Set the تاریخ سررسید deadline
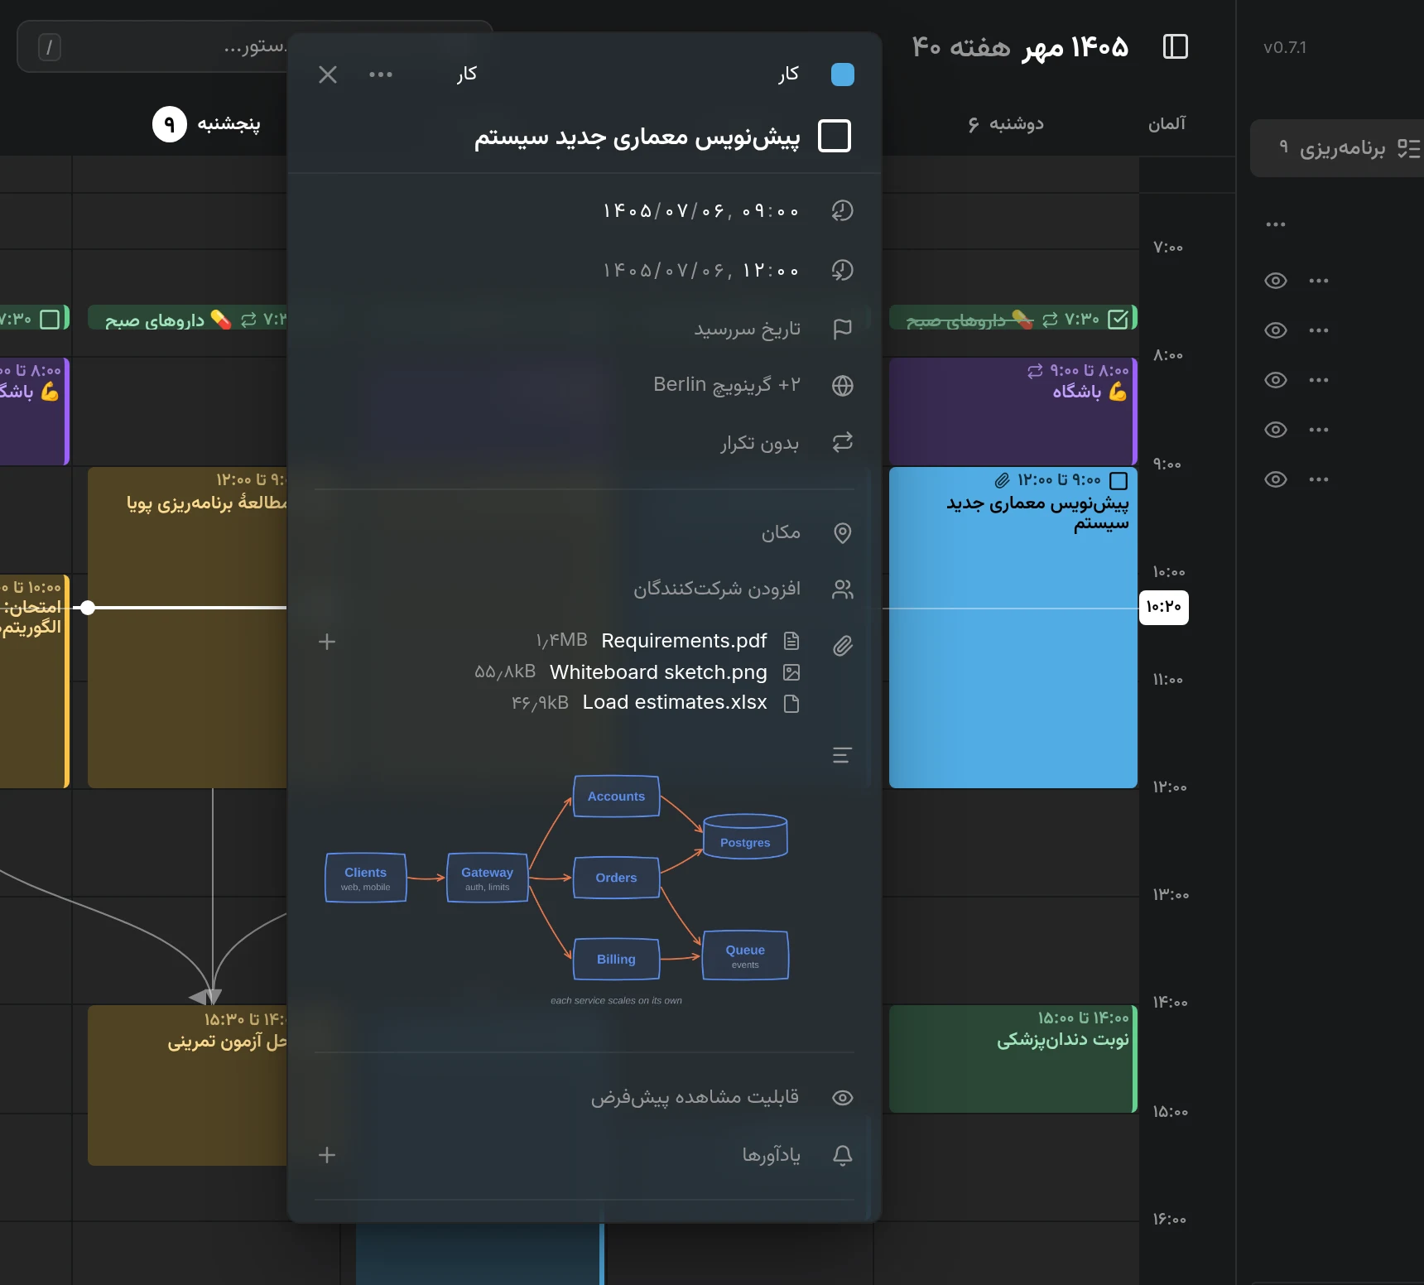Image resolution: width=1424 pixels, height=1285 pixels. [747, 330]
